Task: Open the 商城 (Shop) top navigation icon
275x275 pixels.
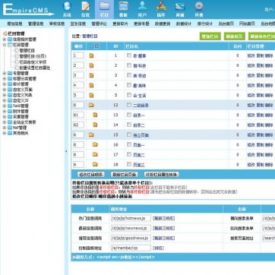Action: pyautogui.click(x=180, y=9)
